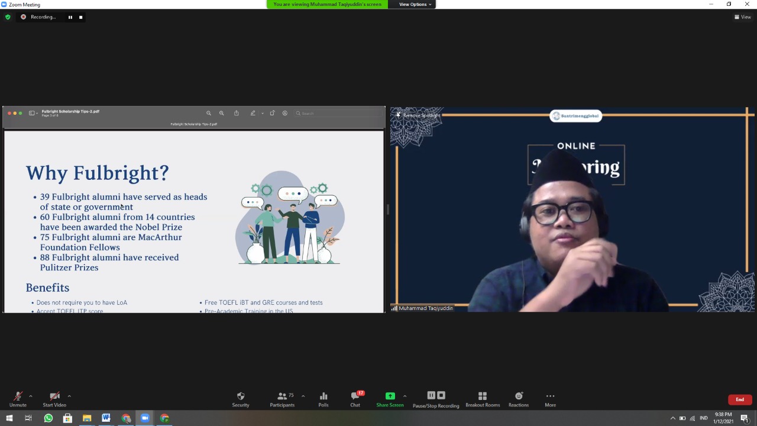Stop recording using the top-left stop button
Screen dimensions: 757x426
(80, 17)
